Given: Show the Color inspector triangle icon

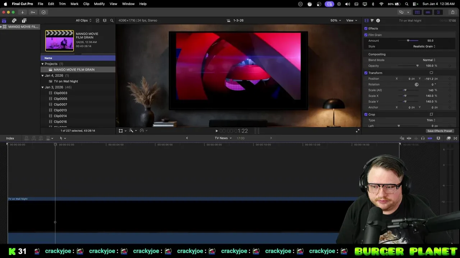Looking at the screenshot, I should click(372, 20).
